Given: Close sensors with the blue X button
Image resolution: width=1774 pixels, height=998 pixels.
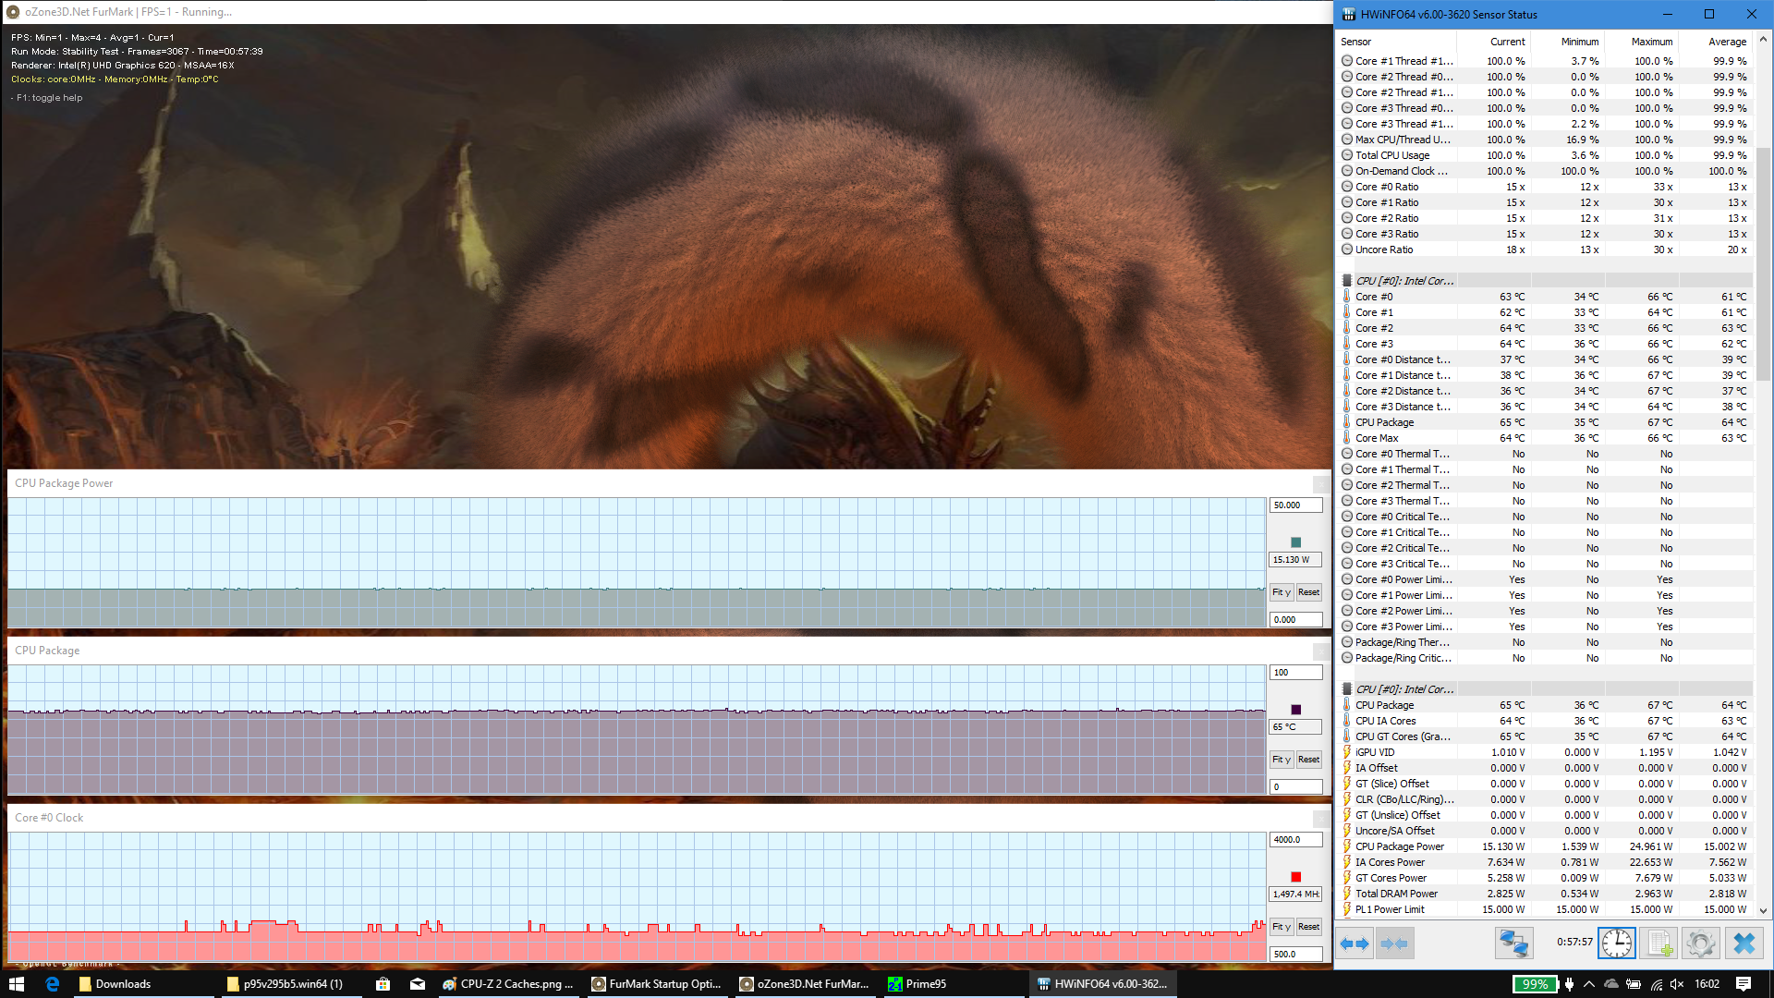Looking at the screenshot, I should pos(1744,943).
